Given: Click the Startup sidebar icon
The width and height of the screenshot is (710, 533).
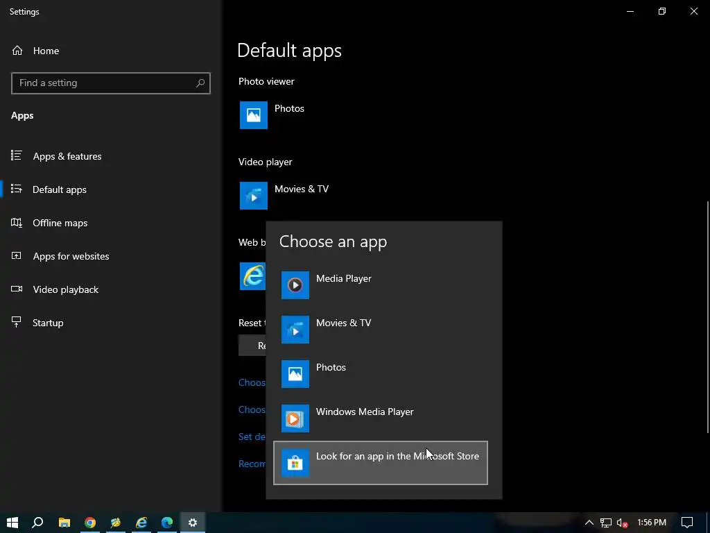Looking at the screenshot, I should click(x=17, y=322).
